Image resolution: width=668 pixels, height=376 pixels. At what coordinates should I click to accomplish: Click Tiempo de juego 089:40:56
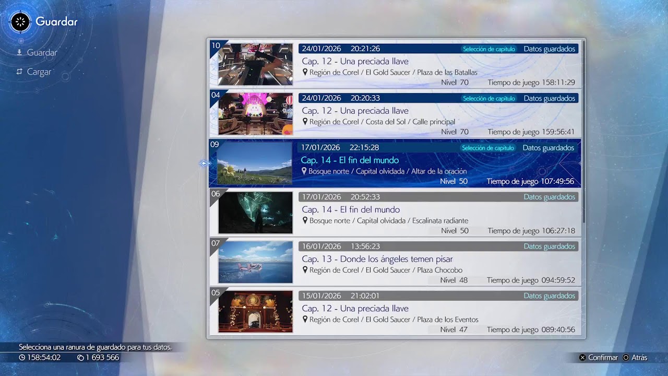(x=531, y=330)
